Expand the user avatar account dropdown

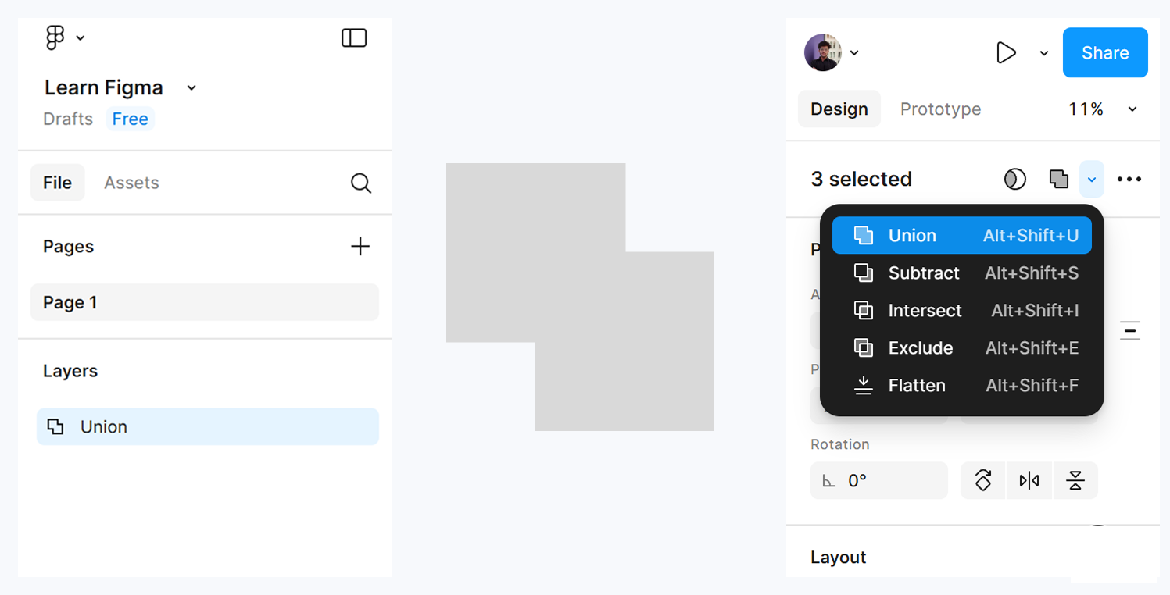pyautogui.click(x=854, y=53)
